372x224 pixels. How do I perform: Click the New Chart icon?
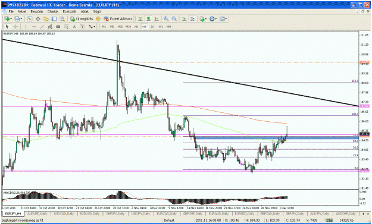[7, 18]
